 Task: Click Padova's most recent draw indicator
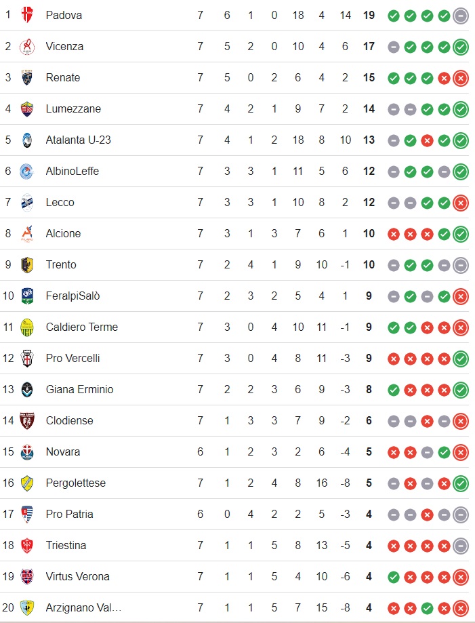461,16
